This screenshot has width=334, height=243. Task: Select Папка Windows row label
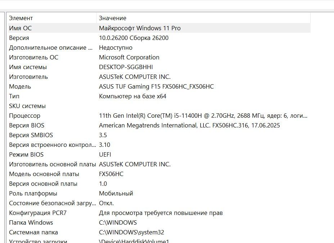pos(31,223)
